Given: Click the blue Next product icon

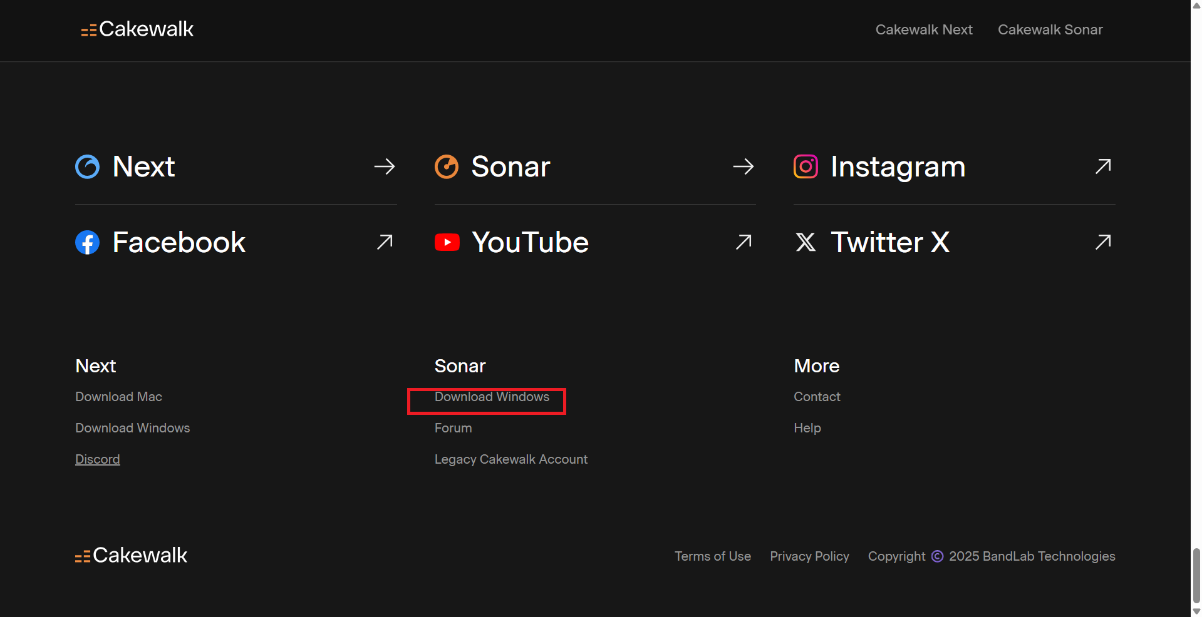Looking at the screenshot, I should pos(88,167).
